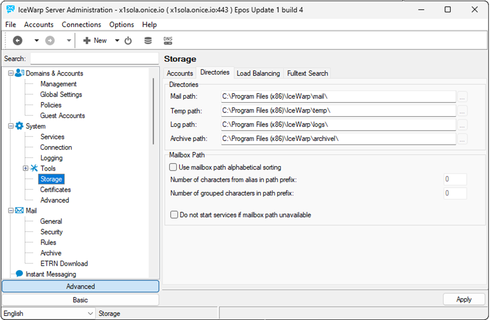Click the Back navigation arrow icon
This screenshot has width=490, height=320.
pyautogui.click(x=17, y=40)
